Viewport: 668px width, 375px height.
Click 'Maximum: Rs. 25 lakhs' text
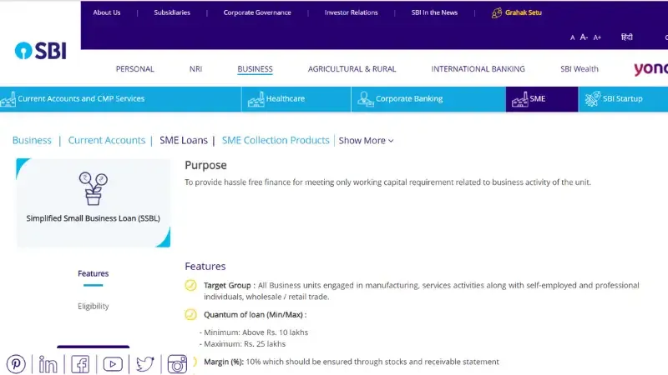tap(243, 344)
